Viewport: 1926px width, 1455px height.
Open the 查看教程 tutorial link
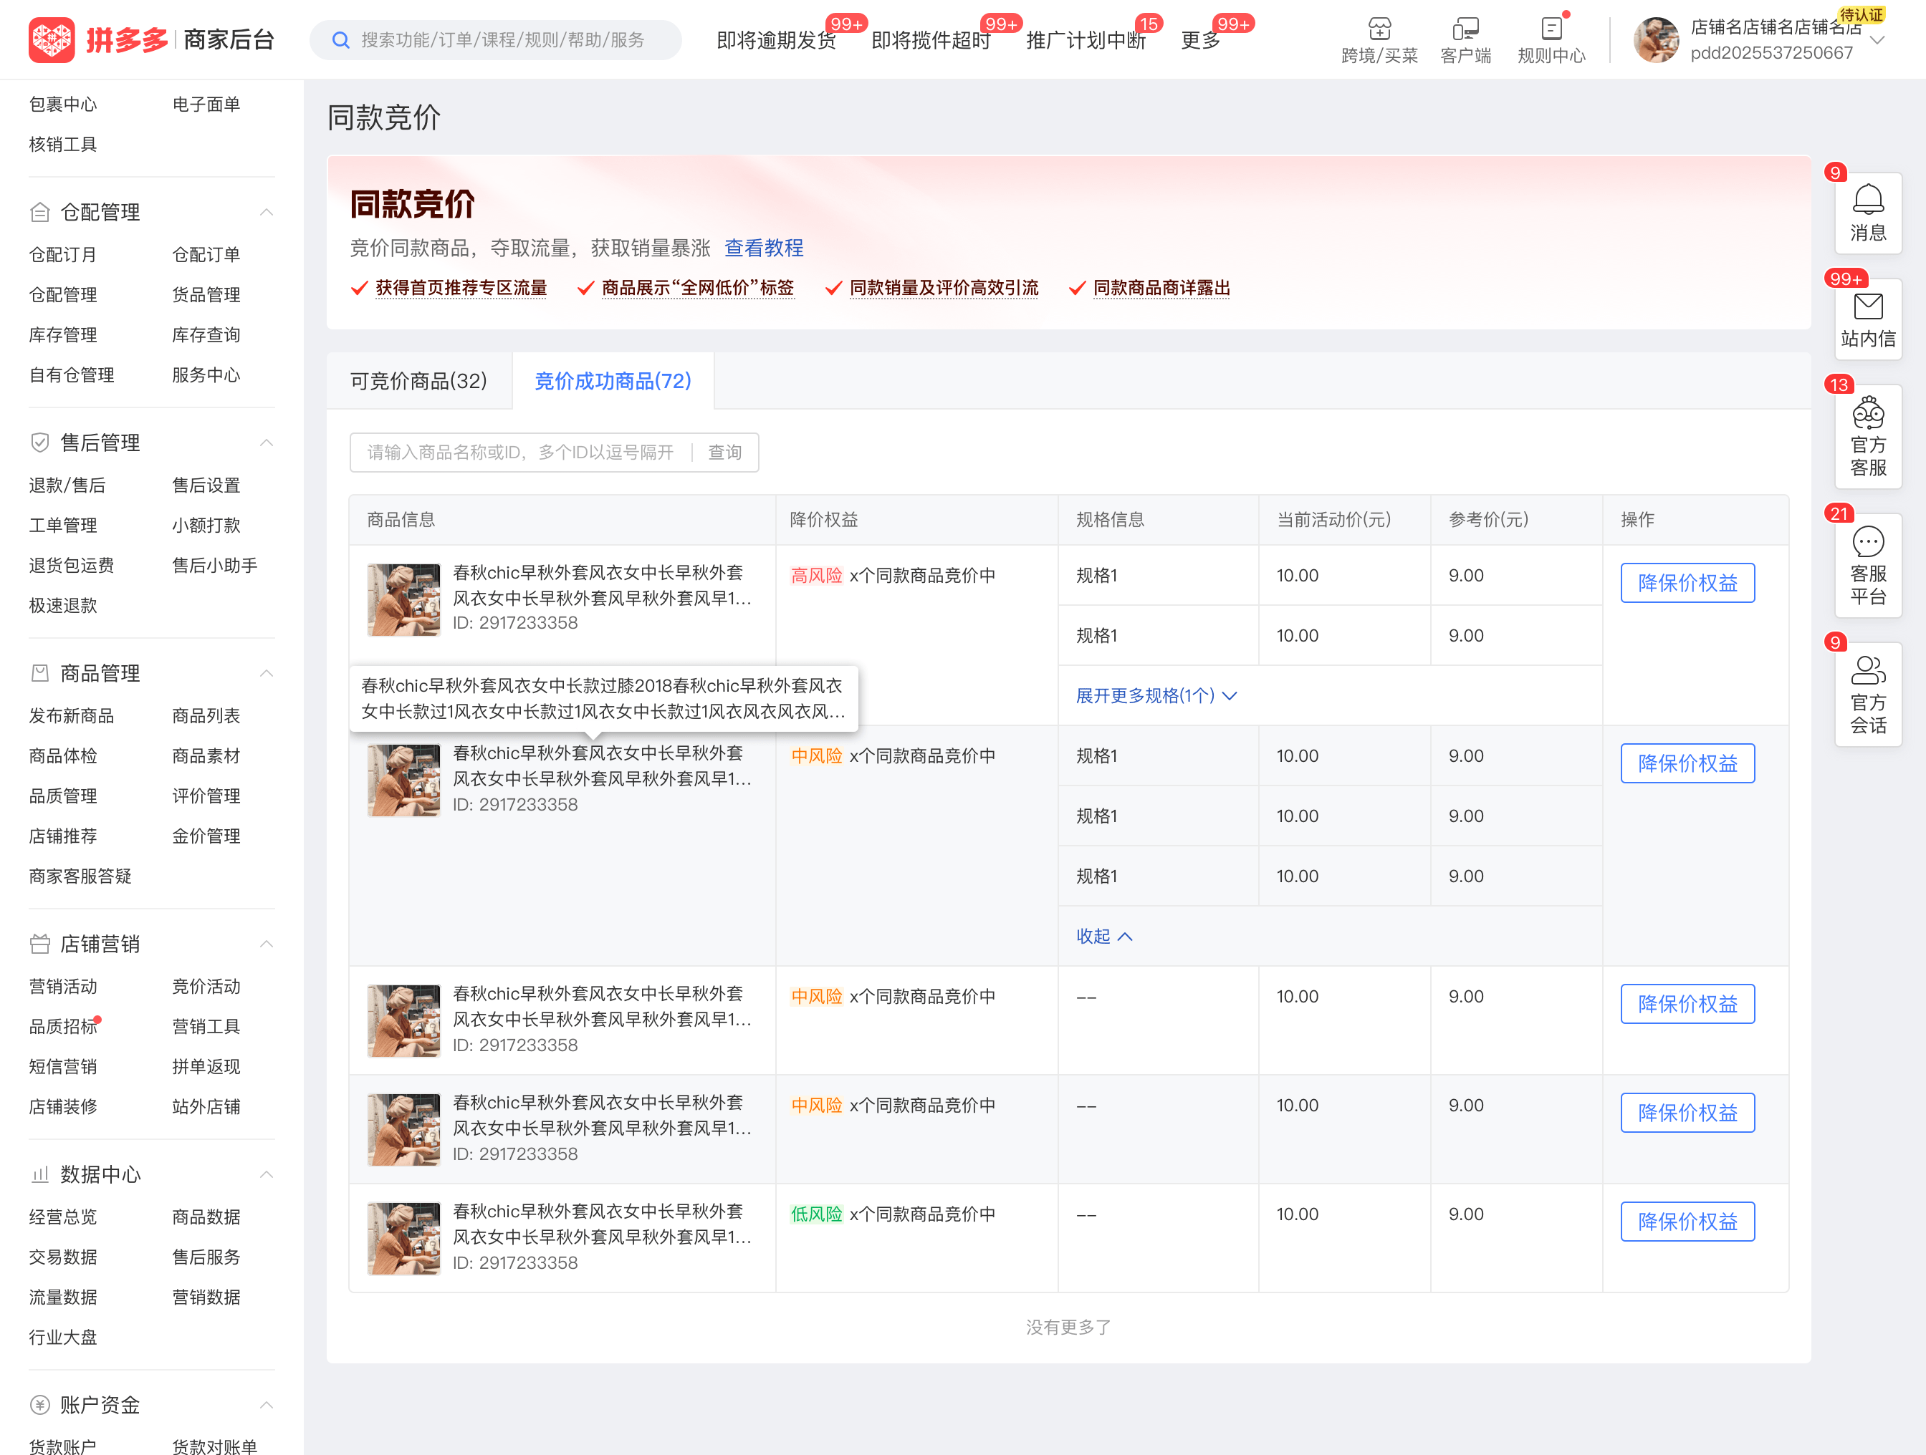click(x=764, y=248)
